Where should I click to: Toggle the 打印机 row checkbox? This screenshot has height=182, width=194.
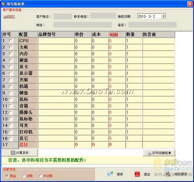[11, 132]
